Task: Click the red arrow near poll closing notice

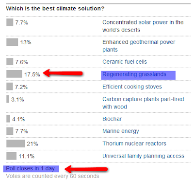Action: coord(86,169)
